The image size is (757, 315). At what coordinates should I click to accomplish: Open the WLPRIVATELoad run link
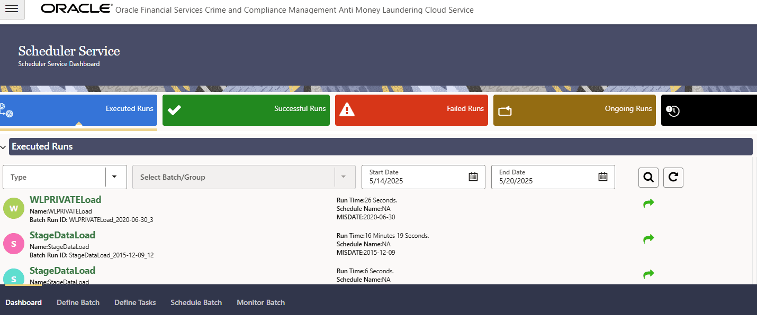[x=65, y=200]
